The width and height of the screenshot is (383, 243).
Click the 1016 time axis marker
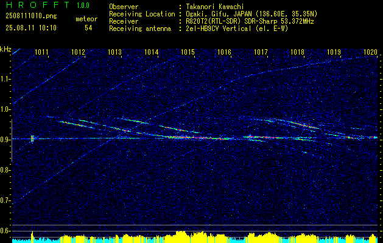[x=225, y=52]
